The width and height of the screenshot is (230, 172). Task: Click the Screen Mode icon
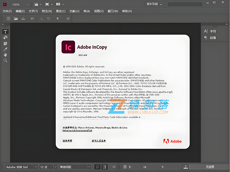pyautogui.click(x=47, y=4)
